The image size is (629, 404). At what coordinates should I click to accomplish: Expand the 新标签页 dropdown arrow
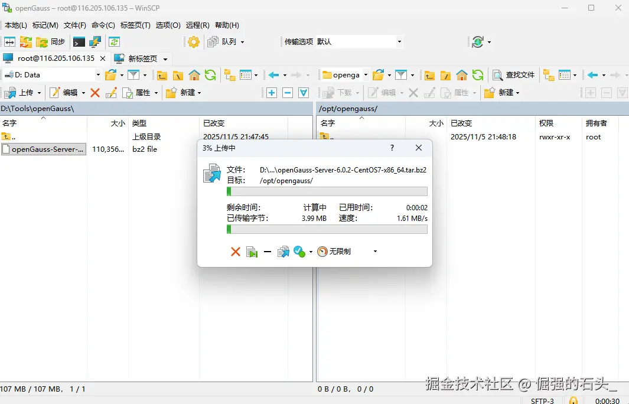(x=165, y=59)
